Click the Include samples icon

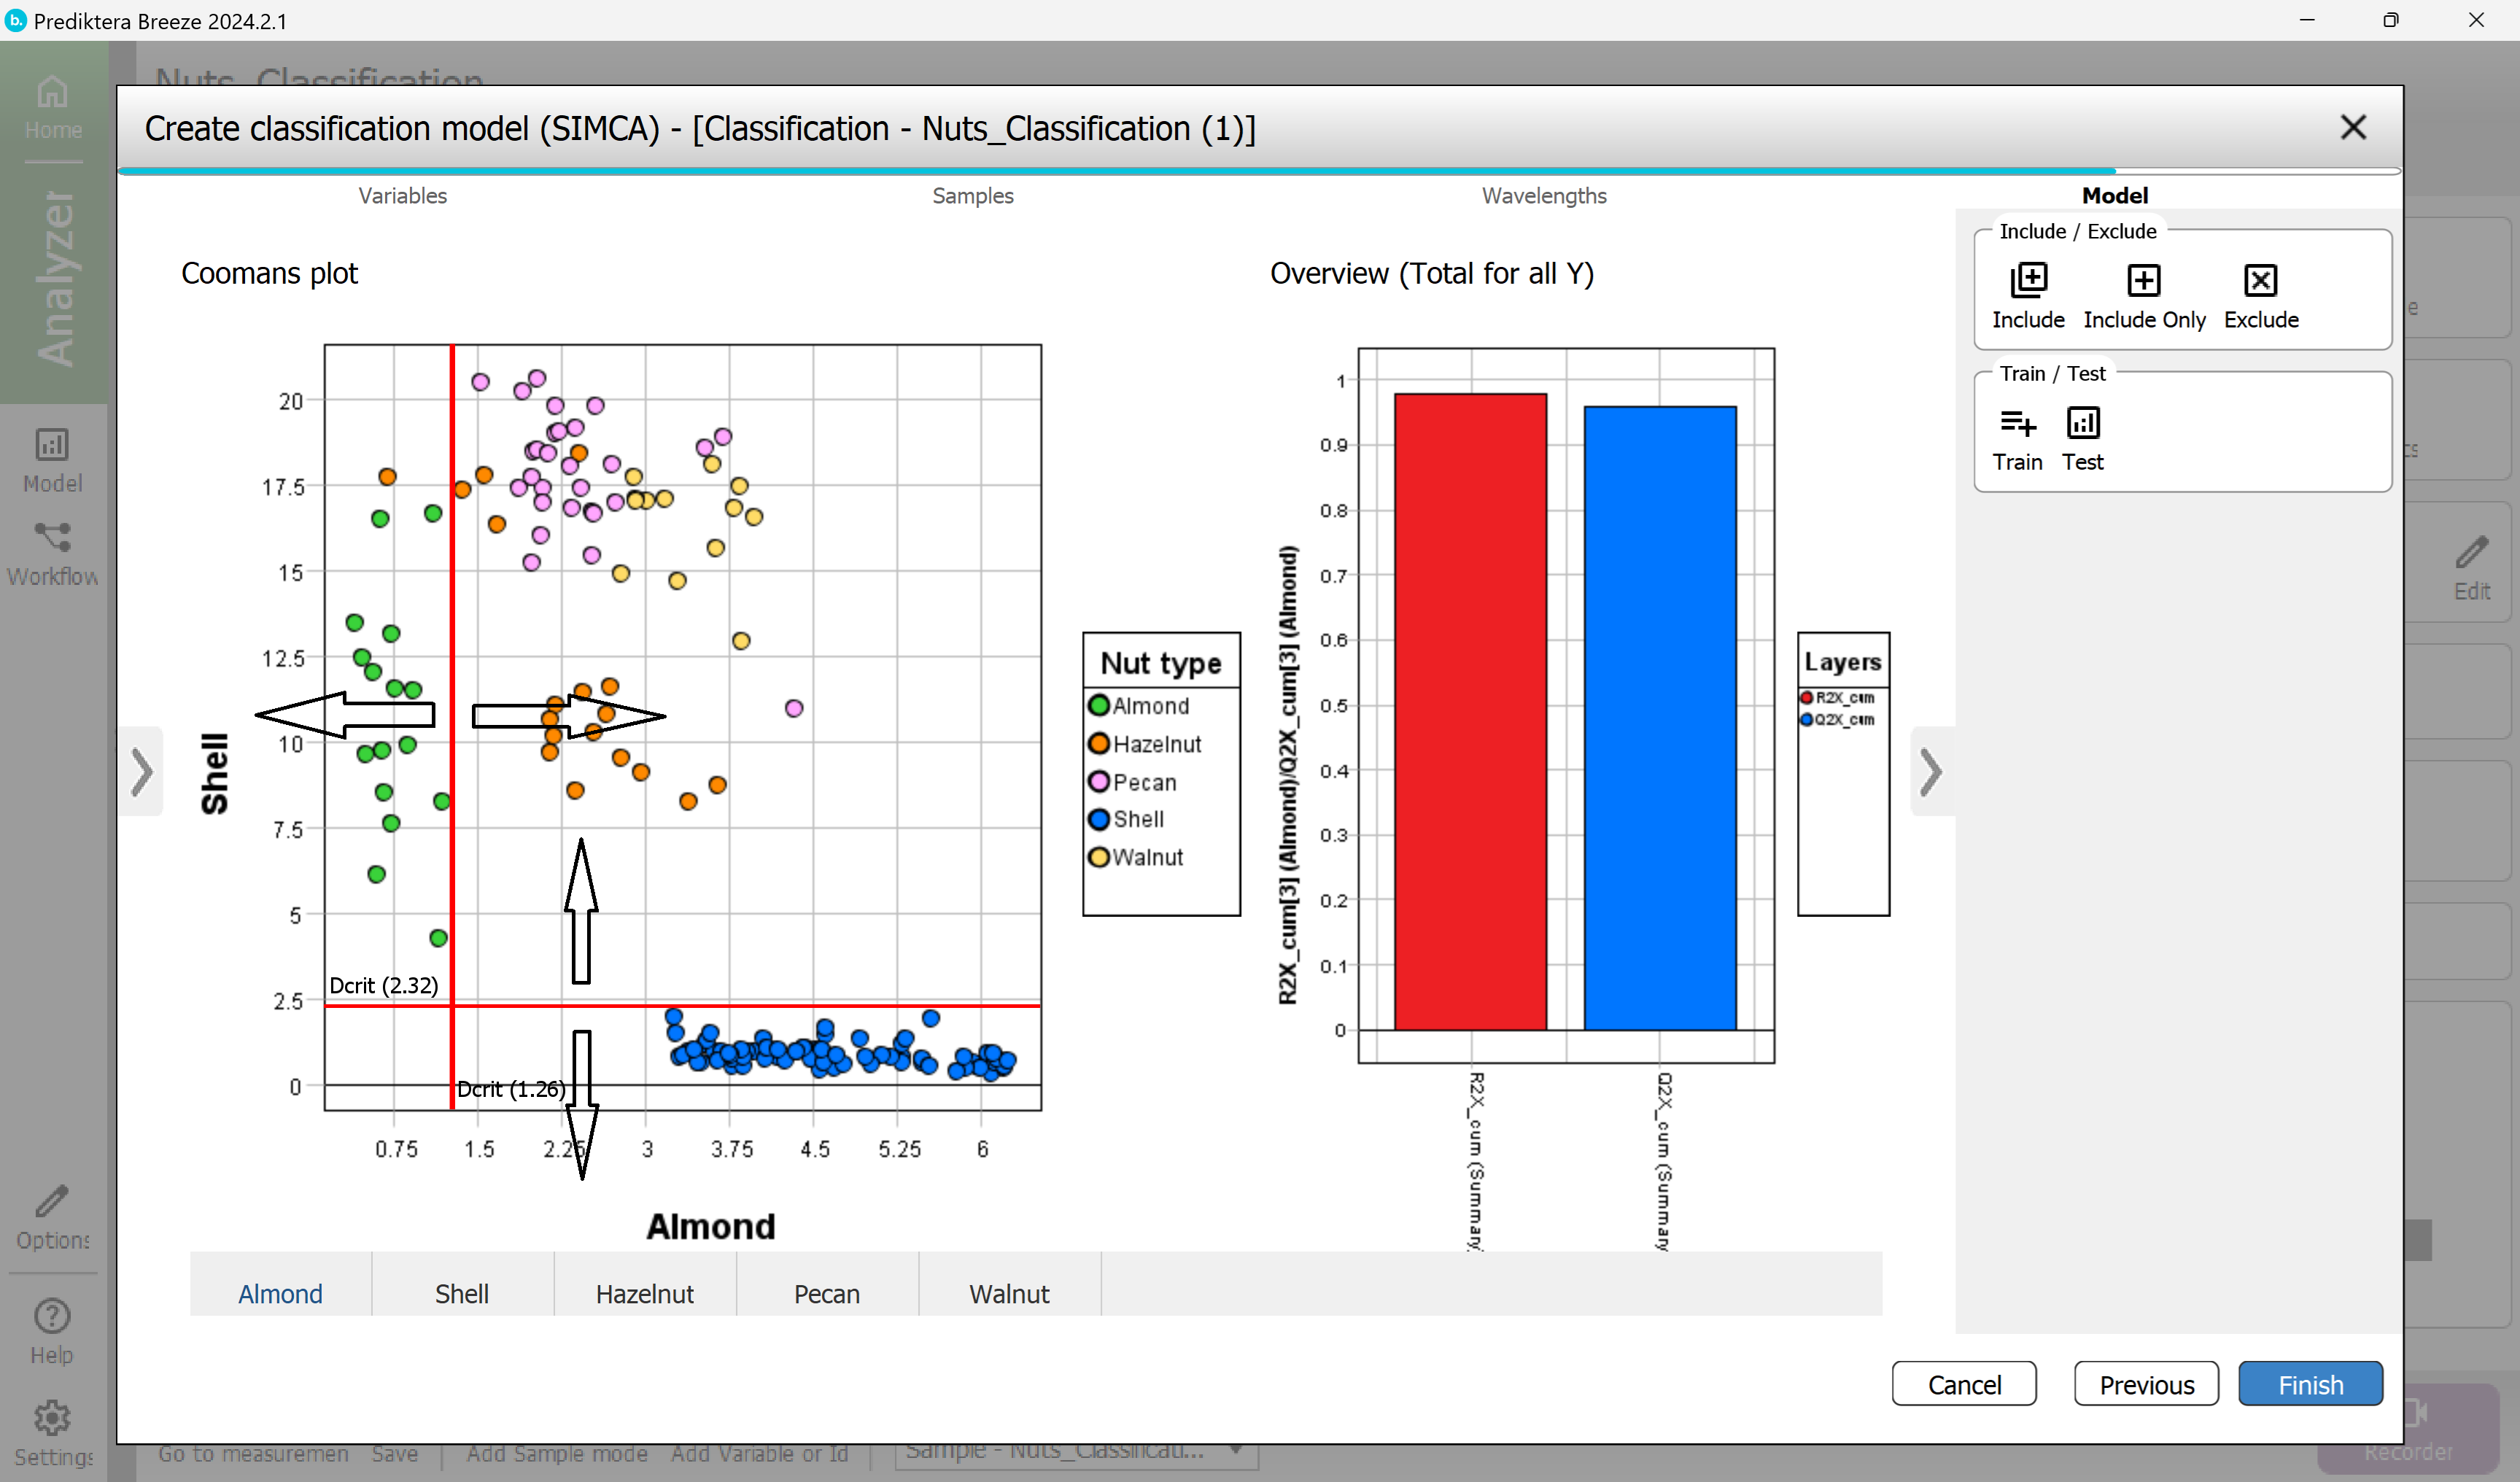2028,281
